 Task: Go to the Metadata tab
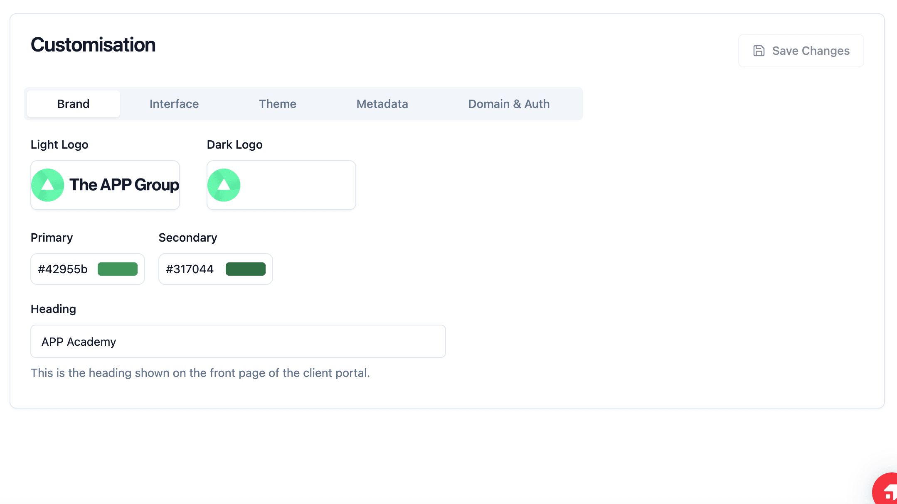click(382, 104)
